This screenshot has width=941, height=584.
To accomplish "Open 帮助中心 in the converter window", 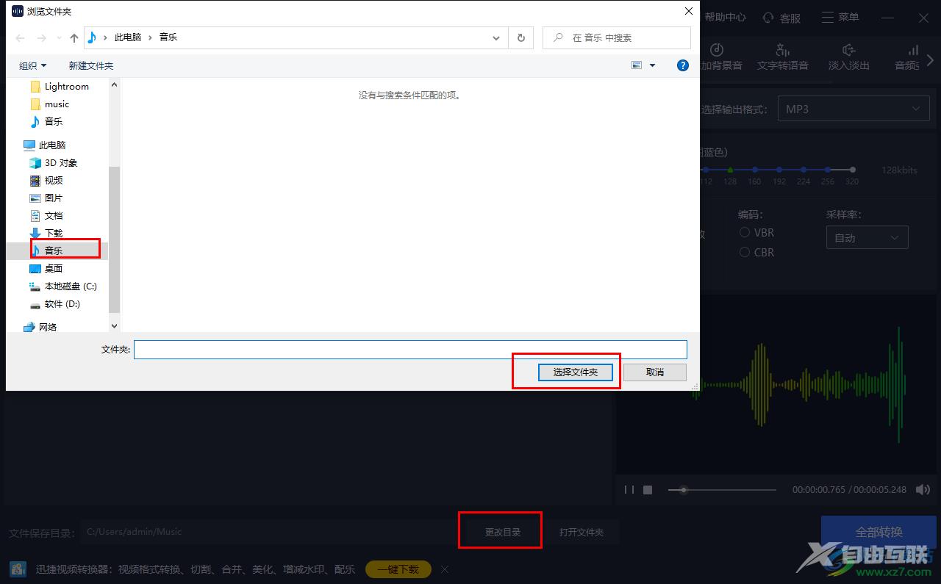I will coord(725,17).
